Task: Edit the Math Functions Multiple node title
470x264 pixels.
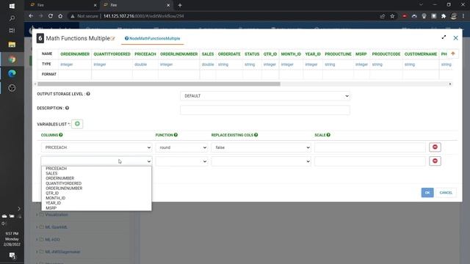Action: coord(112,39)
